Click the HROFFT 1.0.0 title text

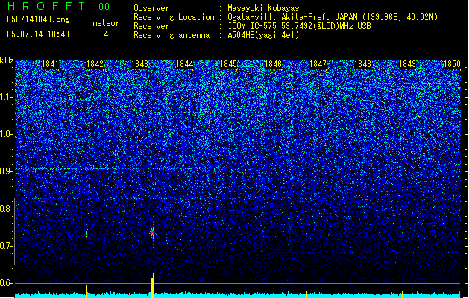[x=58, y=6]
